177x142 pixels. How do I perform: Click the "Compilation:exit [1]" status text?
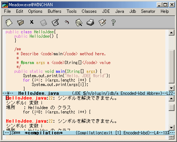click(x=99, y=133)
